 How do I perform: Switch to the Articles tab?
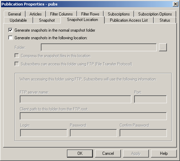36,14
